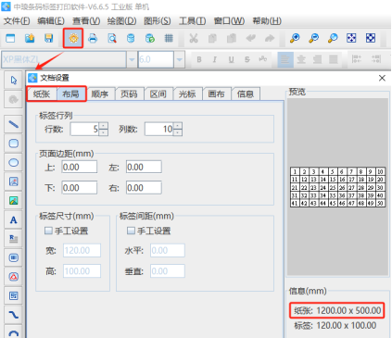Close the 文档设置 dialog
The image size is (392, 338).
click(382, 78)
